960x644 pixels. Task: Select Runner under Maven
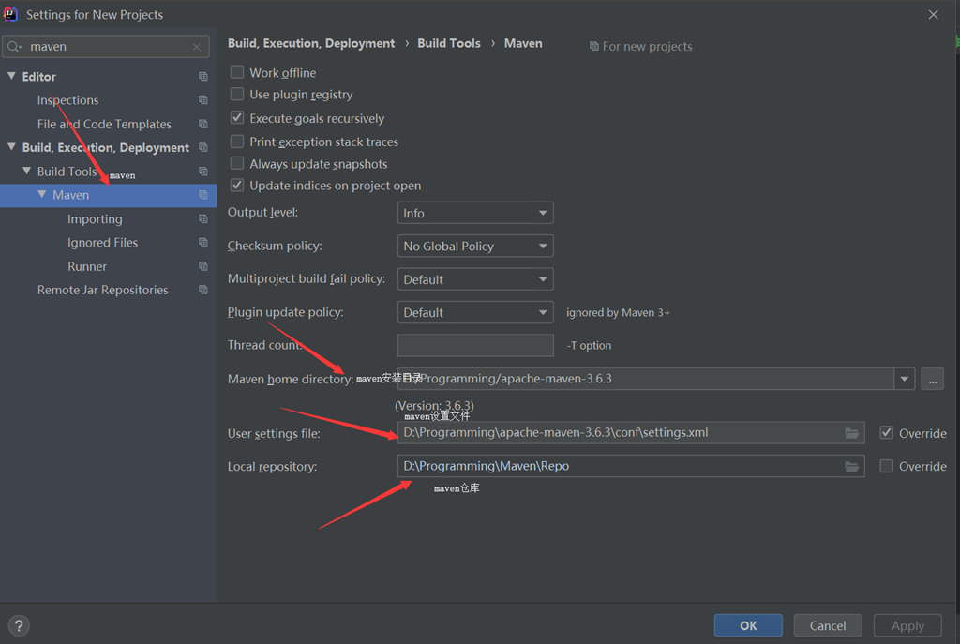click(x=87, y=266)
